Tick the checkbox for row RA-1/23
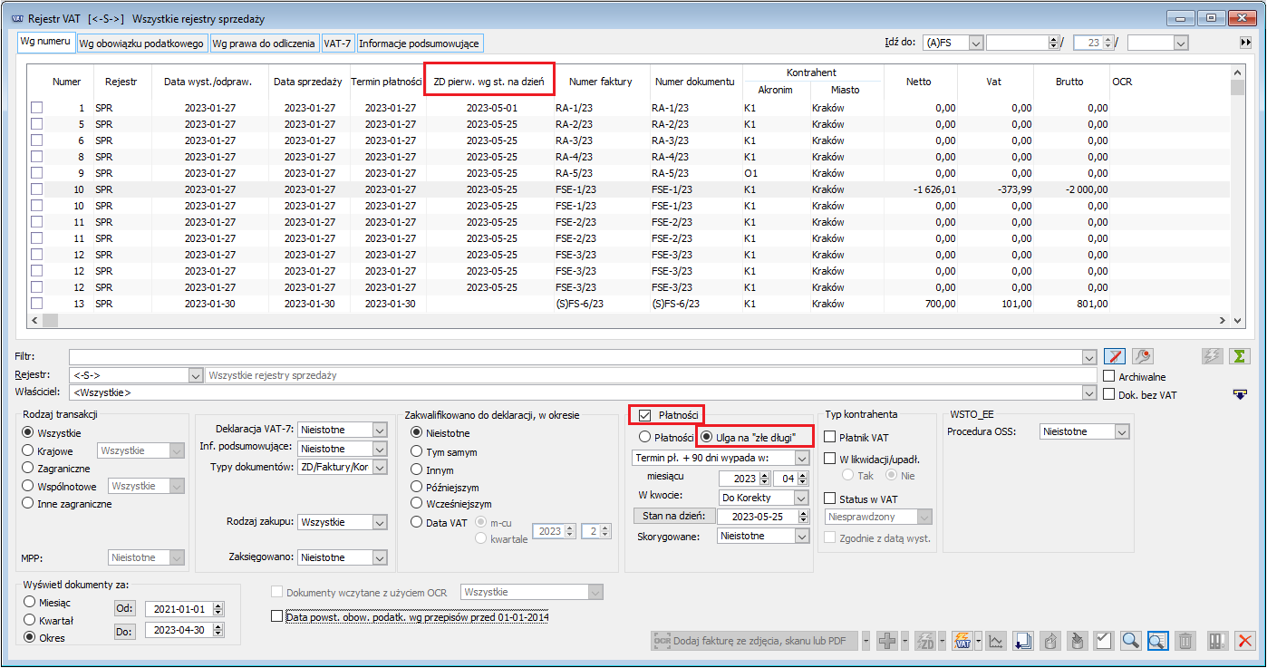1267x668 pixels. pyautogui.click(x=37, y=108)
